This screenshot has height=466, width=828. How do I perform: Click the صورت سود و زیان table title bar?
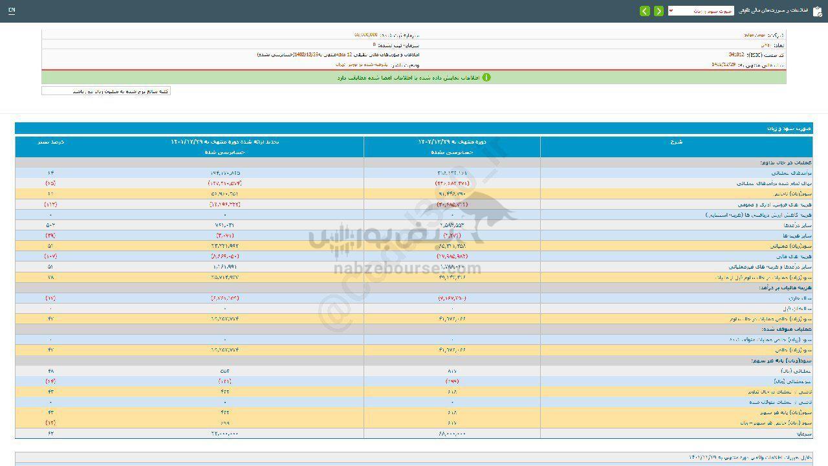coord(414,129)
